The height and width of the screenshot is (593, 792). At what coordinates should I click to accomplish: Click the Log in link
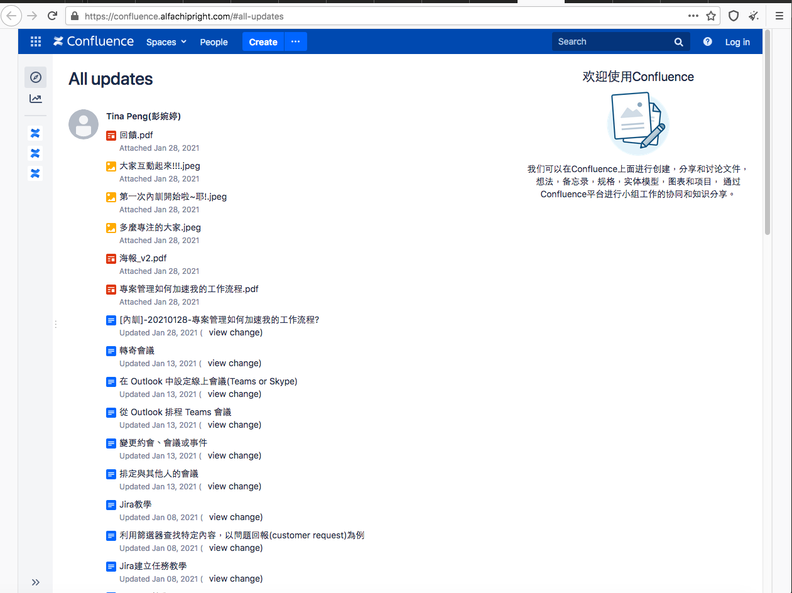click(737, 42)
